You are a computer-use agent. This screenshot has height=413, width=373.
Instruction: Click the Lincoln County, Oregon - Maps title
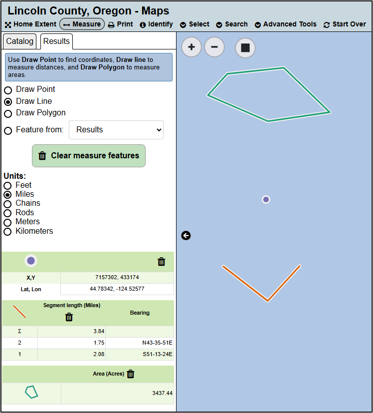[88, 11]
